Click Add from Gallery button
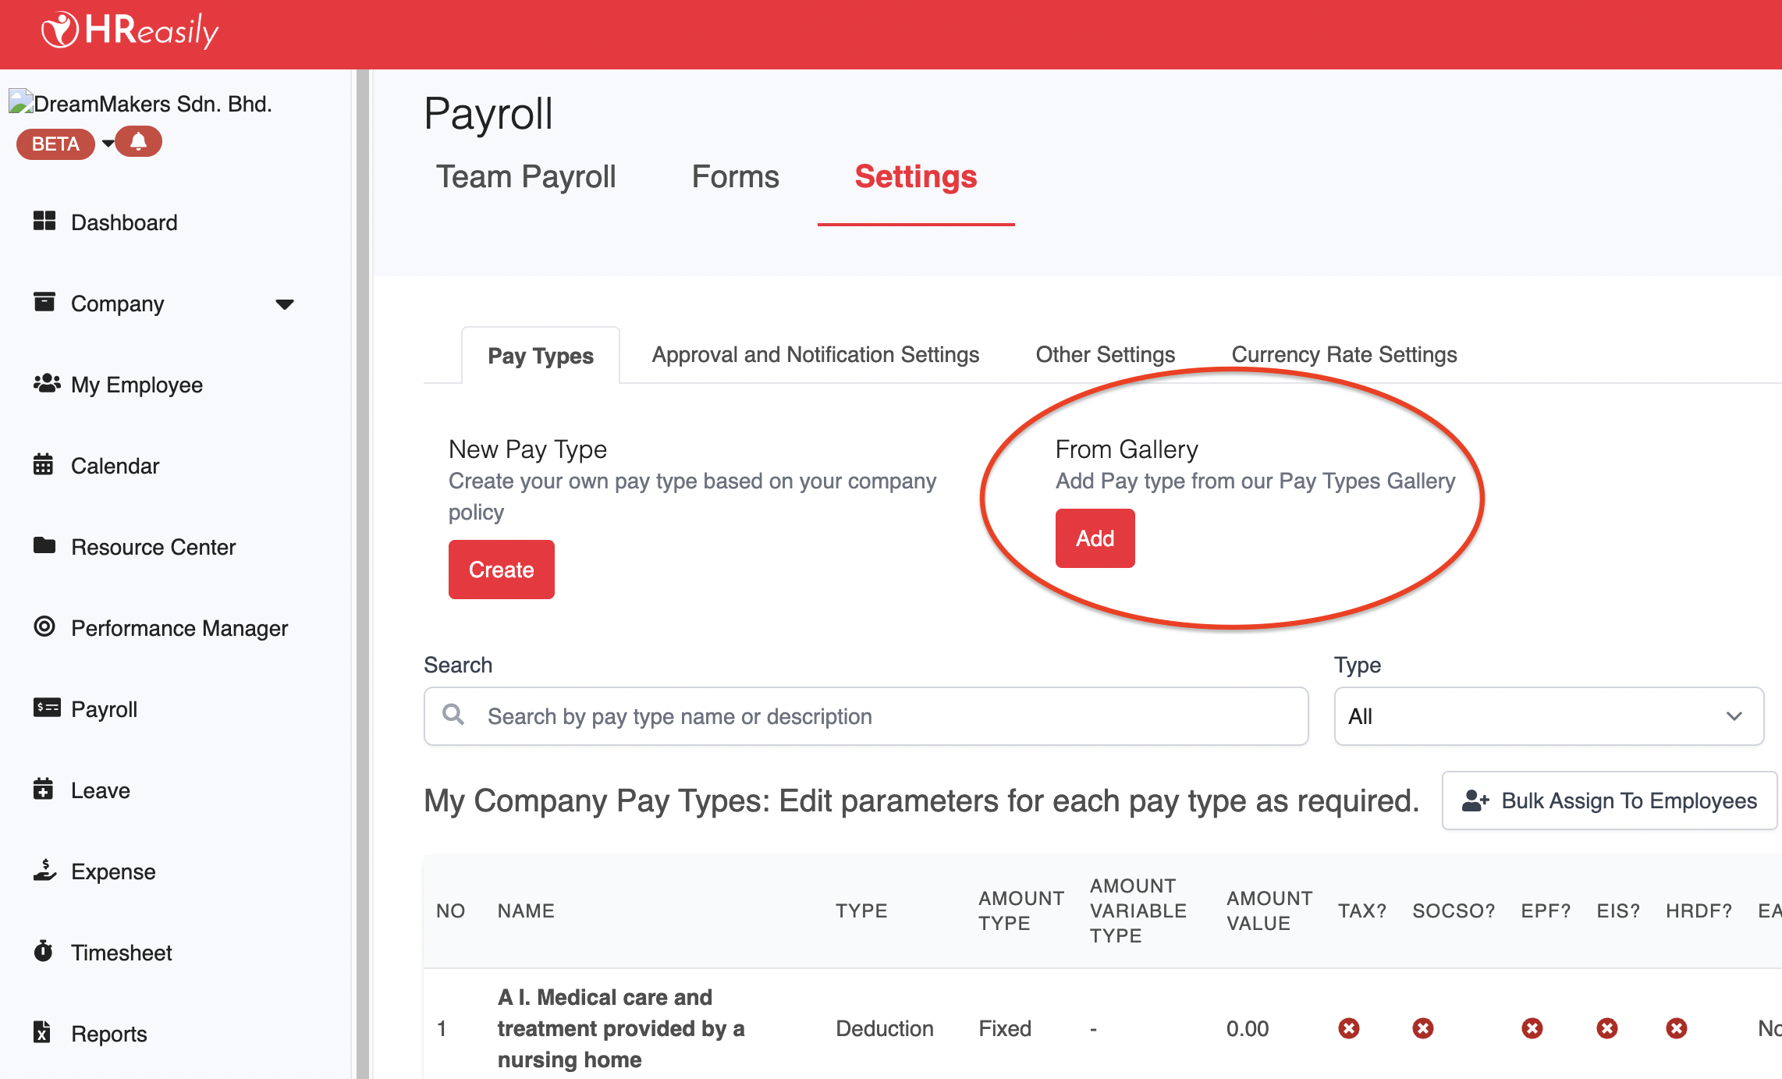The image size is (1782, 1079). [x=1095, y=538]
